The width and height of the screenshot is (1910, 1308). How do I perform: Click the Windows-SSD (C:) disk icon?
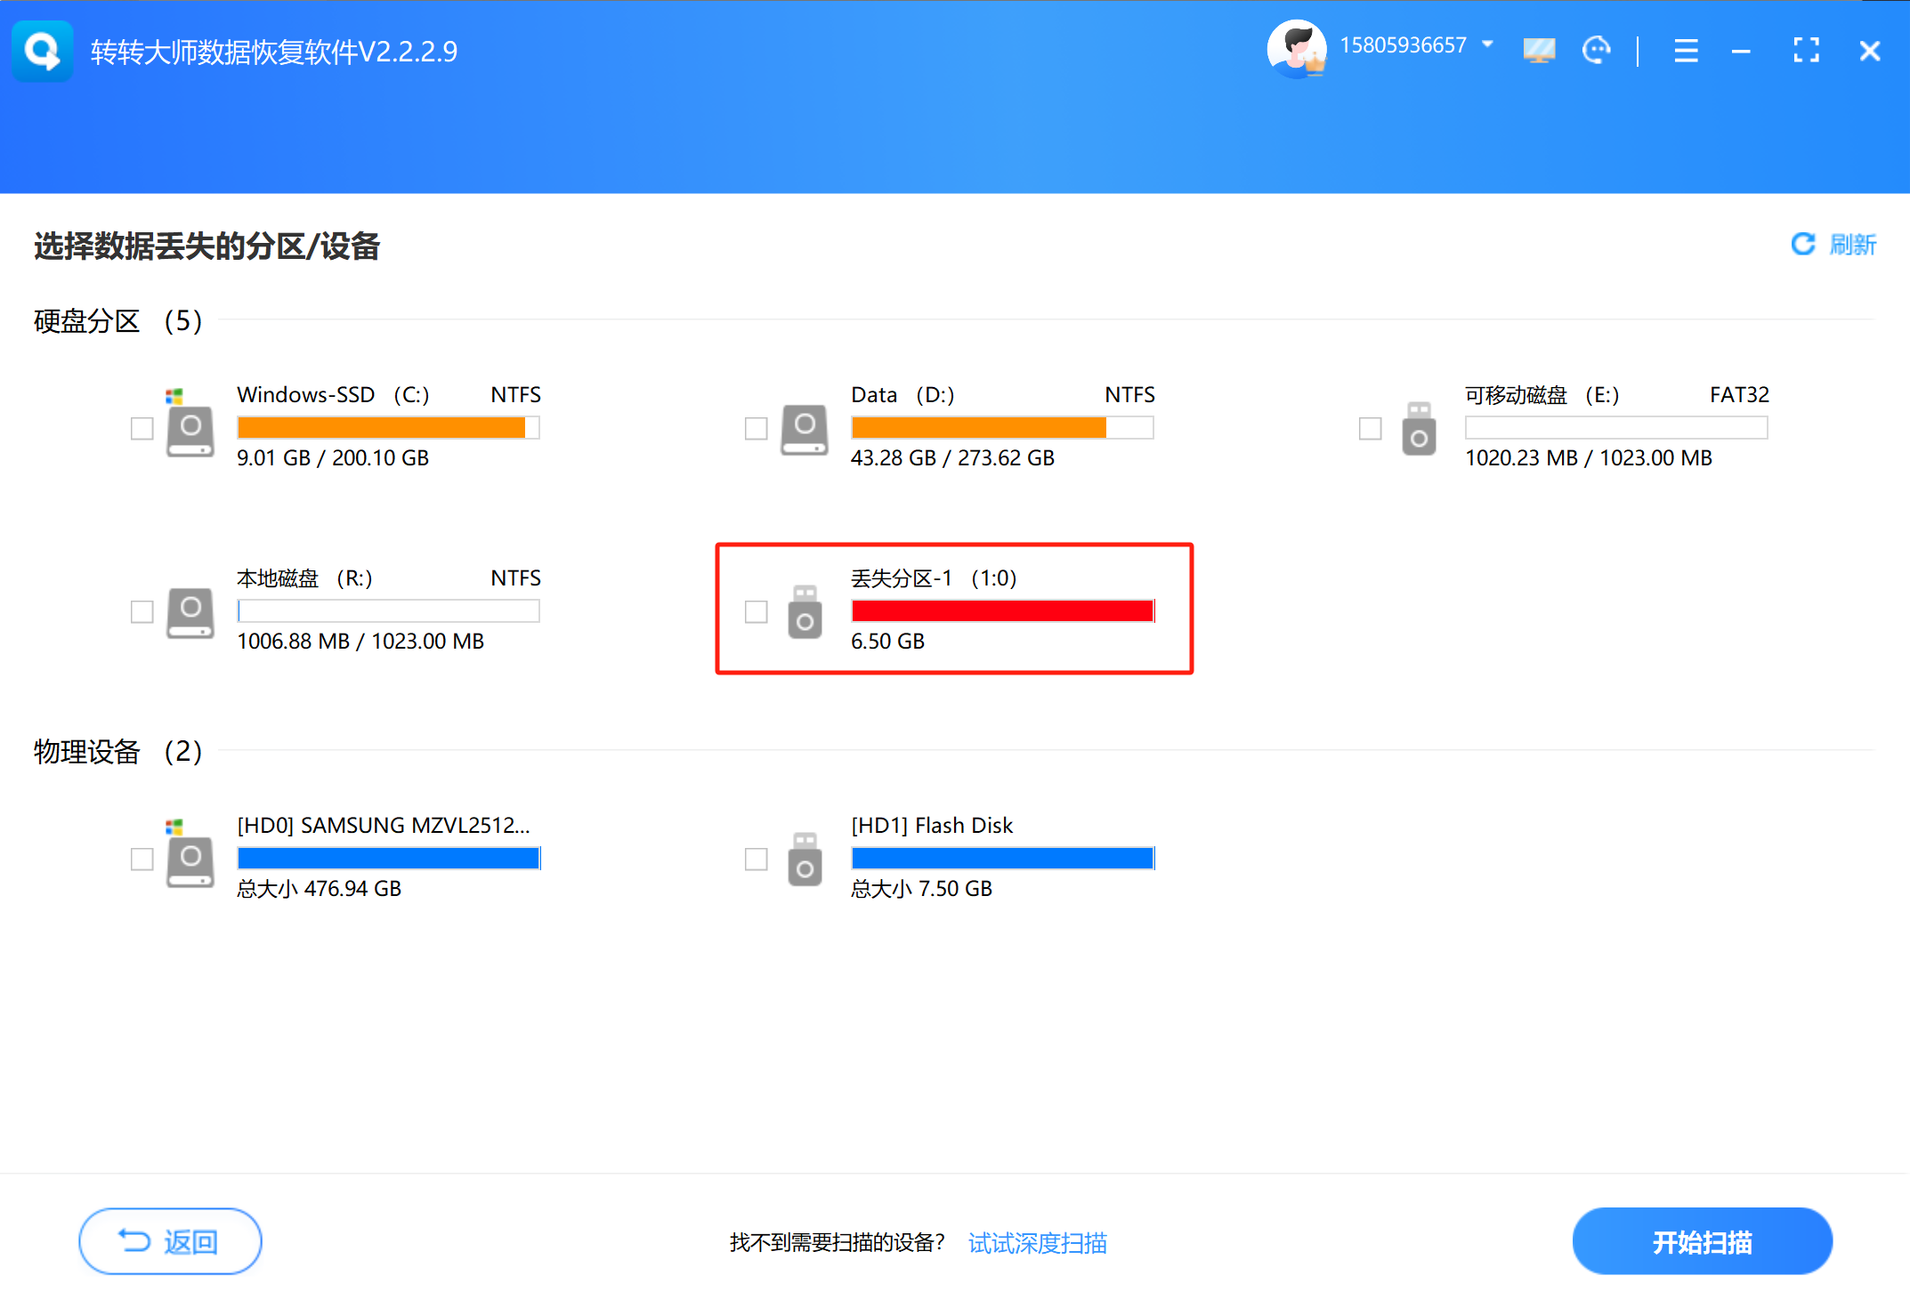click(189, 430)
